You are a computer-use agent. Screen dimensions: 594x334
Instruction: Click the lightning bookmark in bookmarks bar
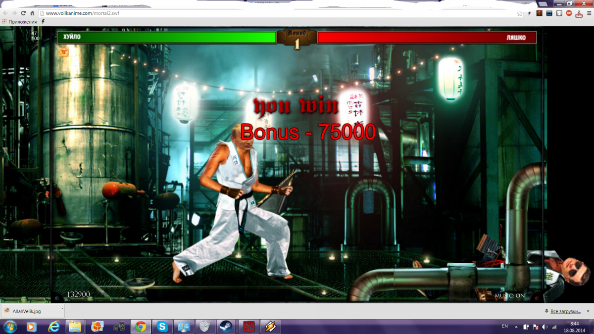point(43,22)
